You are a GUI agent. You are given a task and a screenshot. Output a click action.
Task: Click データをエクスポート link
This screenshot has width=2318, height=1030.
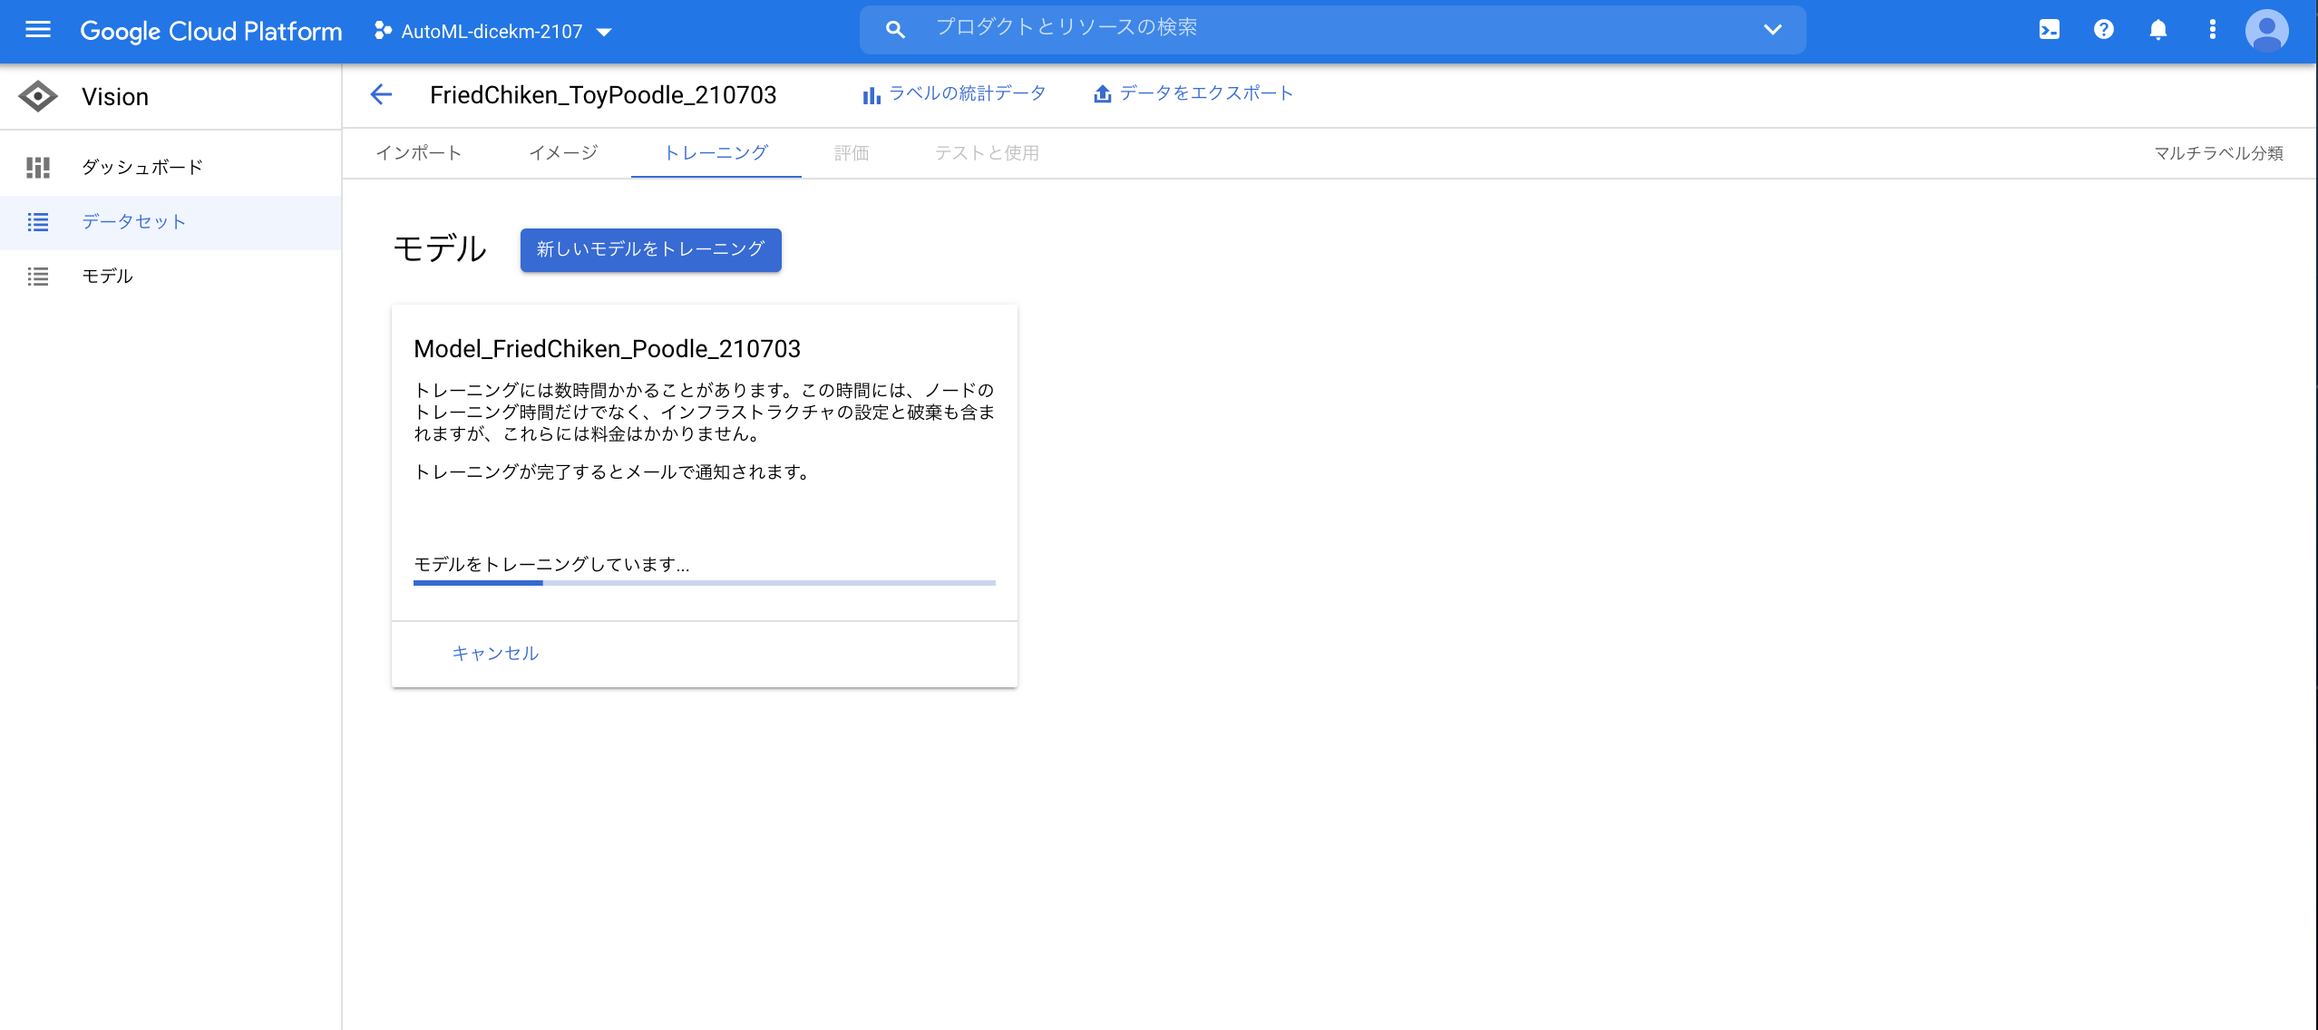1193,93
